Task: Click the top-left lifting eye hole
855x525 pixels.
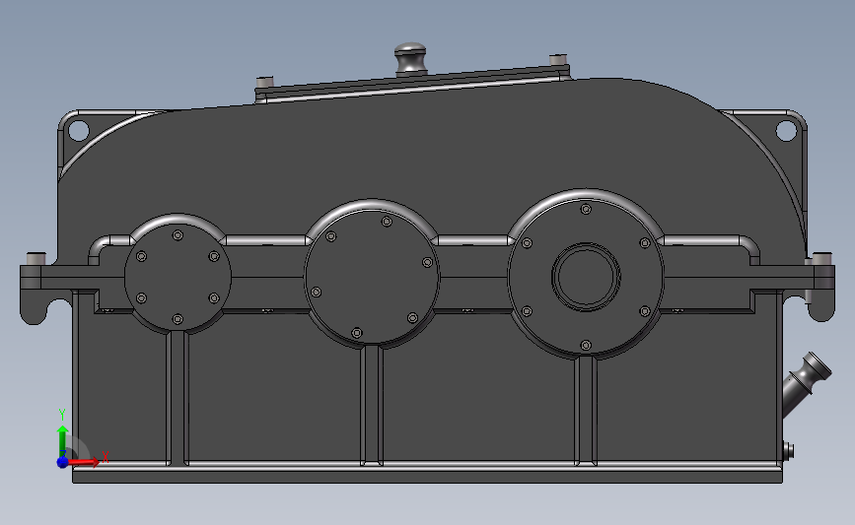Action: tap(78, 131)
